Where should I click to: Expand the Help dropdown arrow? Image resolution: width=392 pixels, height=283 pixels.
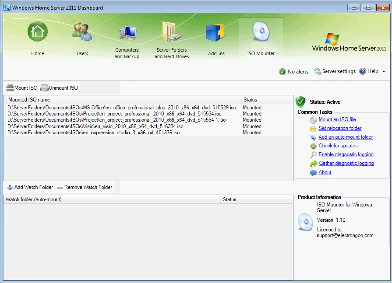[x=384, y=72]
